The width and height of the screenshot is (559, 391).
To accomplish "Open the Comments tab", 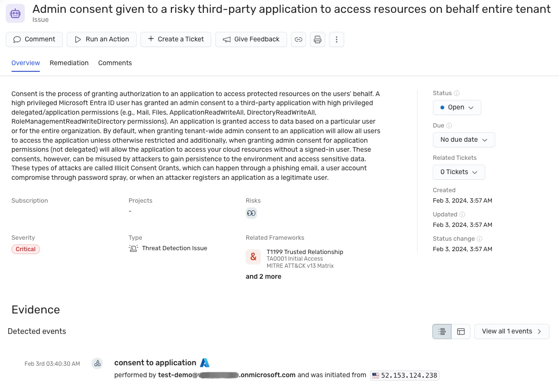I will (115, 63).
